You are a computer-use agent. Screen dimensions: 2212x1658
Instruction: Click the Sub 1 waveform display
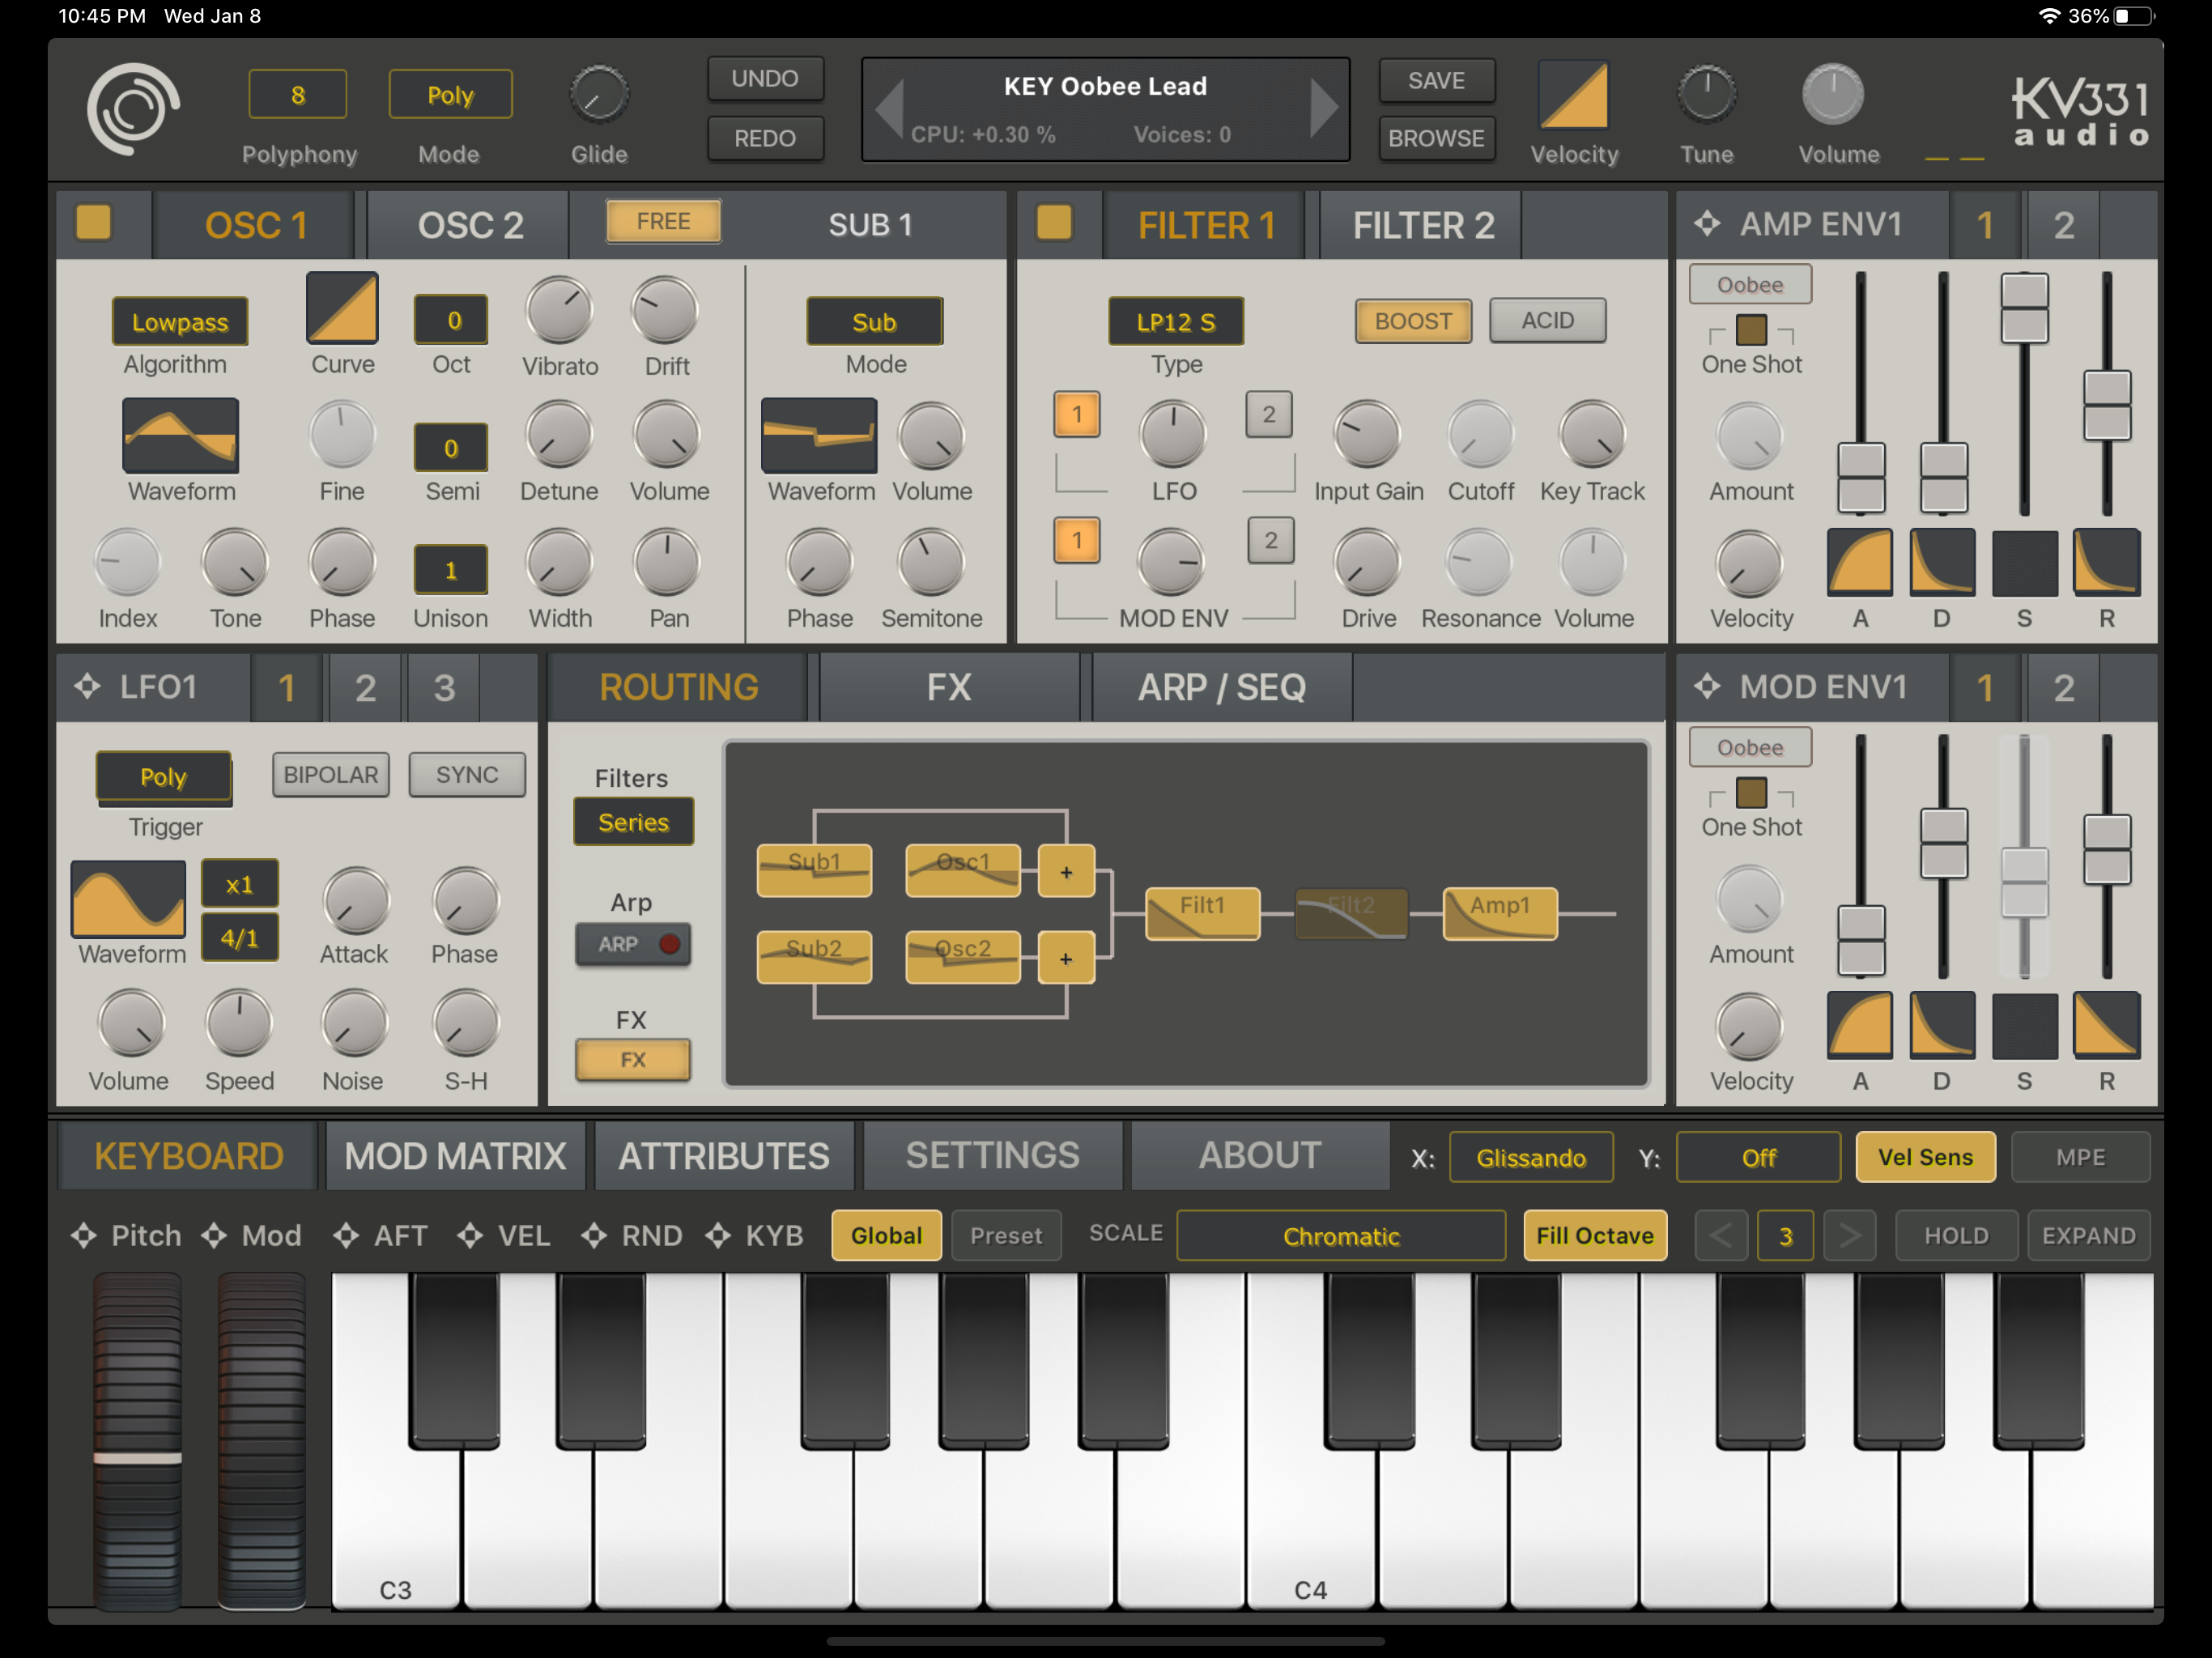[x=818, y=435]
